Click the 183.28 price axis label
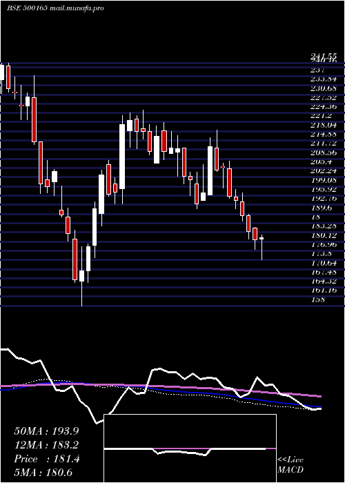The width and height of the screenshot is (345, 483). [323, 226]
